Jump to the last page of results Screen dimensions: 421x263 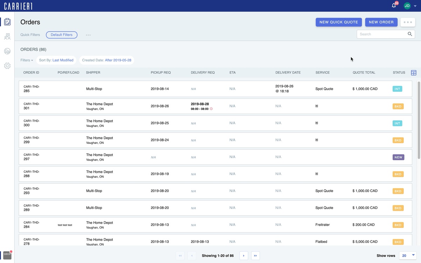click(x=255, y=256)
